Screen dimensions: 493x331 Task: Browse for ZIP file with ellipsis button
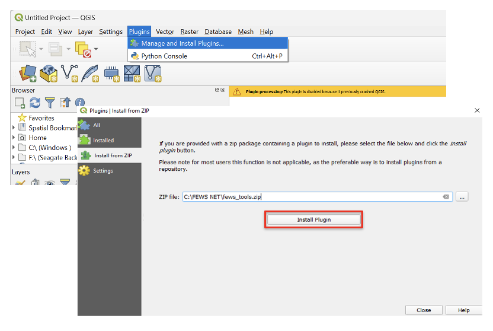coord(462,197)
